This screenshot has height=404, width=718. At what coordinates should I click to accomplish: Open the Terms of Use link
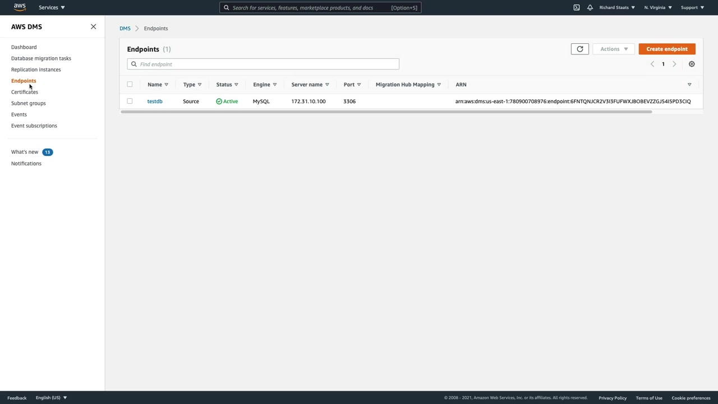click(x=649, y=398)
